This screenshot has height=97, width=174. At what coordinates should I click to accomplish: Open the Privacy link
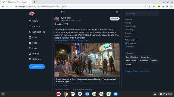pyautogui.click(x=136, y=71)
